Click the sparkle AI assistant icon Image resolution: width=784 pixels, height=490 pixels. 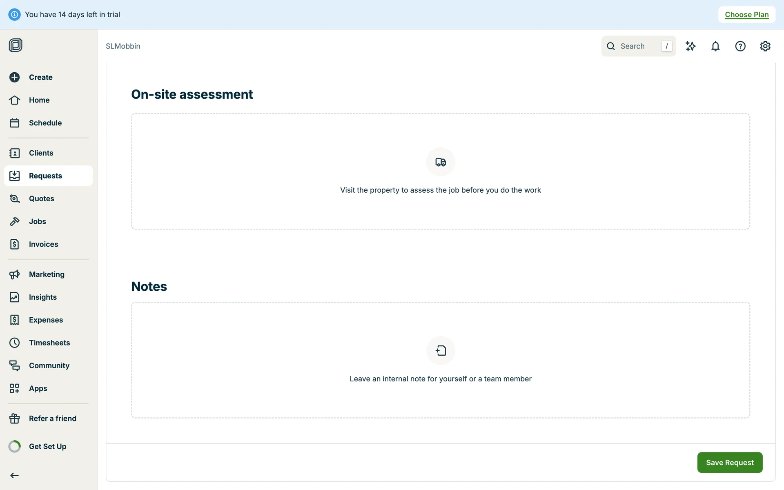[690, 46]
